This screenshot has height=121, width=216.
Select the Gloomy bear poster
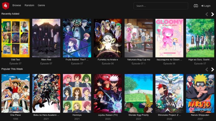pos(169,38)
